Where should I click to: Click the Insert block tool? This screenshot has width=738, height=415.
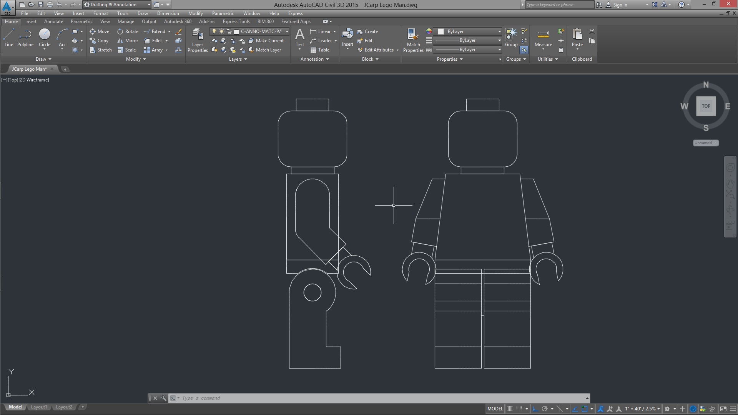tap(347, 38)
